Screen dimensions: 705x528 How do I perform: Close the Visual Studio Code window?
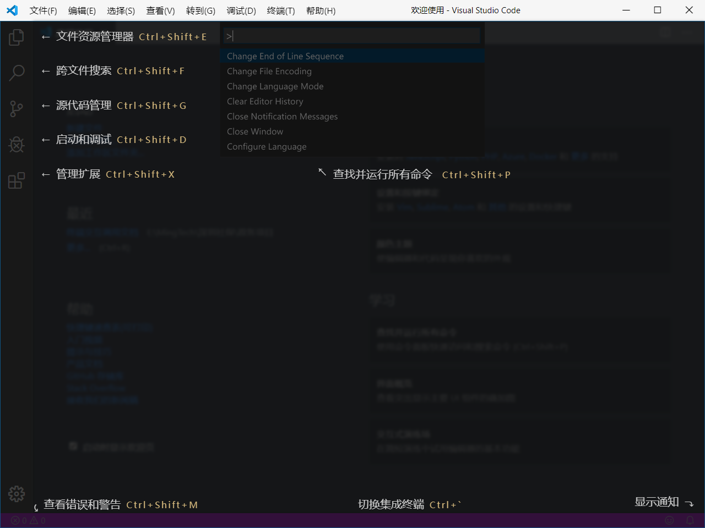click(x=689, y=10)
